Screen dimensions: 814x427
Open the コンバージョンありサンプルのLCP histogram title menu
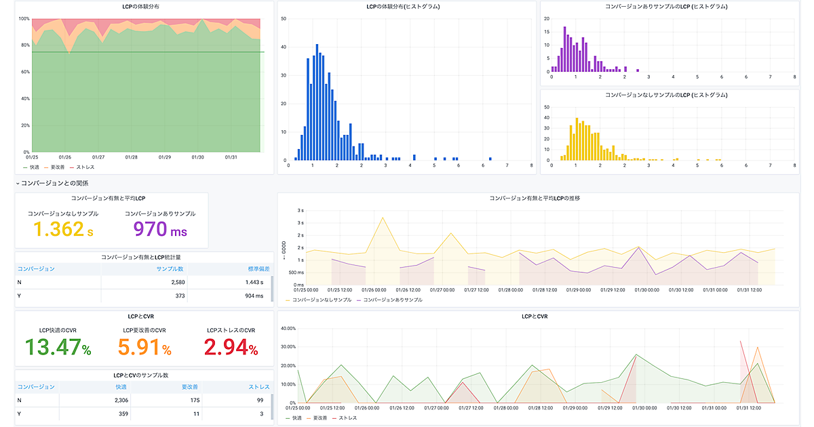[x=666, y=7]
